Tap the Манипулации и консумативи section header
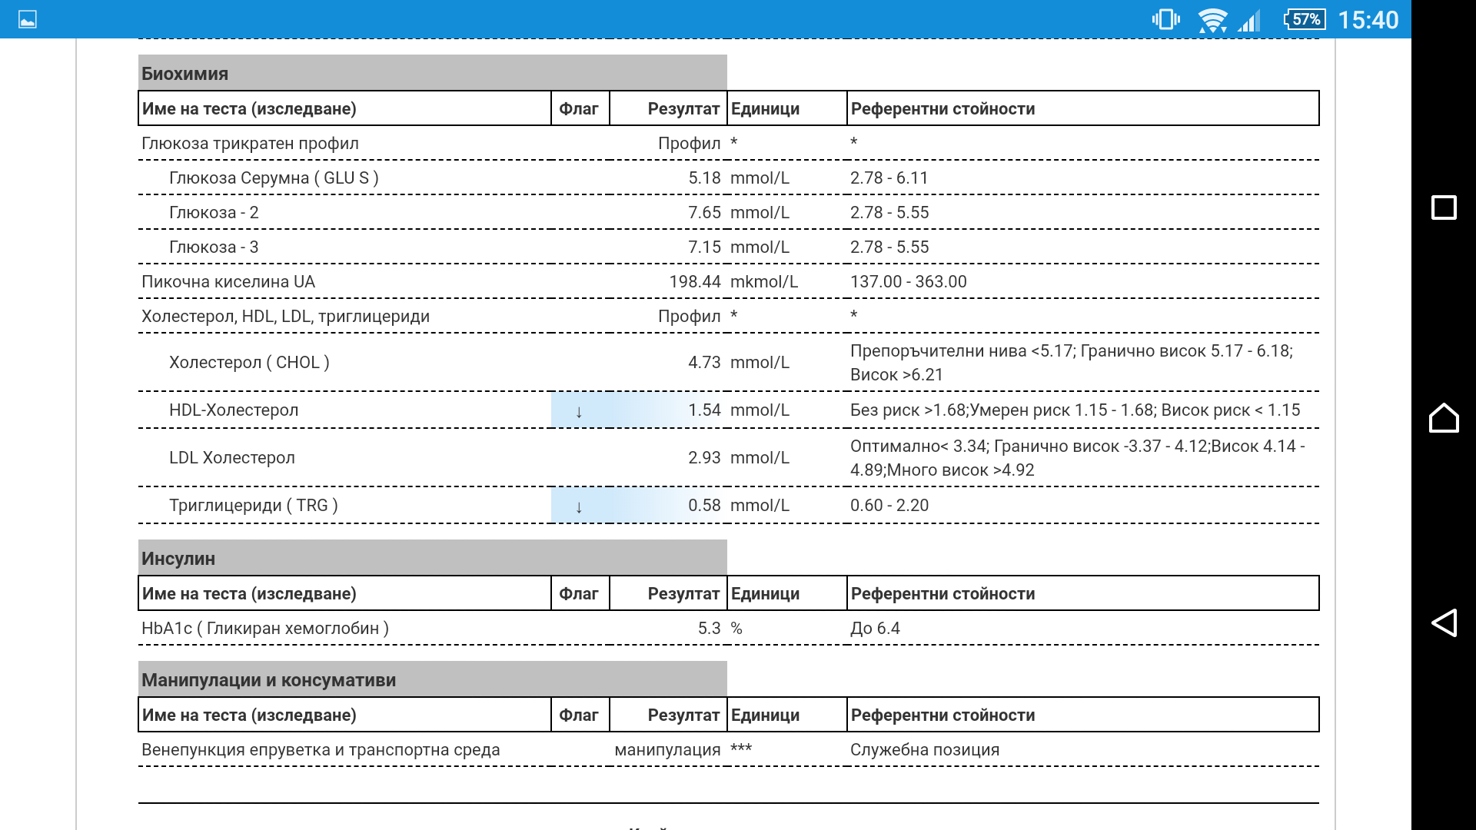The image size is (1476, 830). [268, 680]
